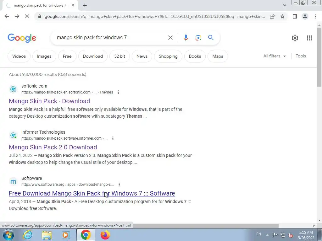Click the EN language indicator

click(258, 234)
